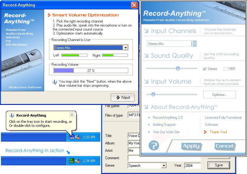The width and height of the screenshot is (247, 174).
Task: Click the Smart Volume Optimization heading icon
Action: coord(49,15)
